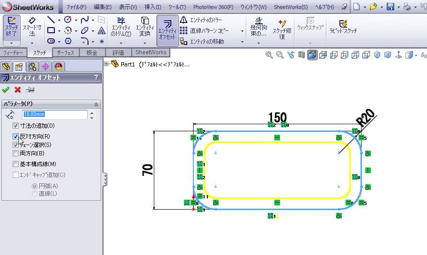
Task: Click the pushpin to keep panel visible
Action: 30,90
